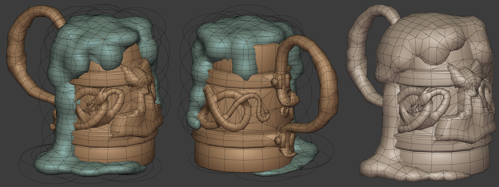The image size is (499, 187).
Task: Click the orange origin point on the middle mug's foam
Action: click(247, 42)
